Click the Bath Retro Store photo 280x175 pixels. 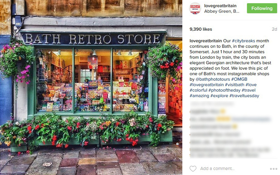(91, 87)
